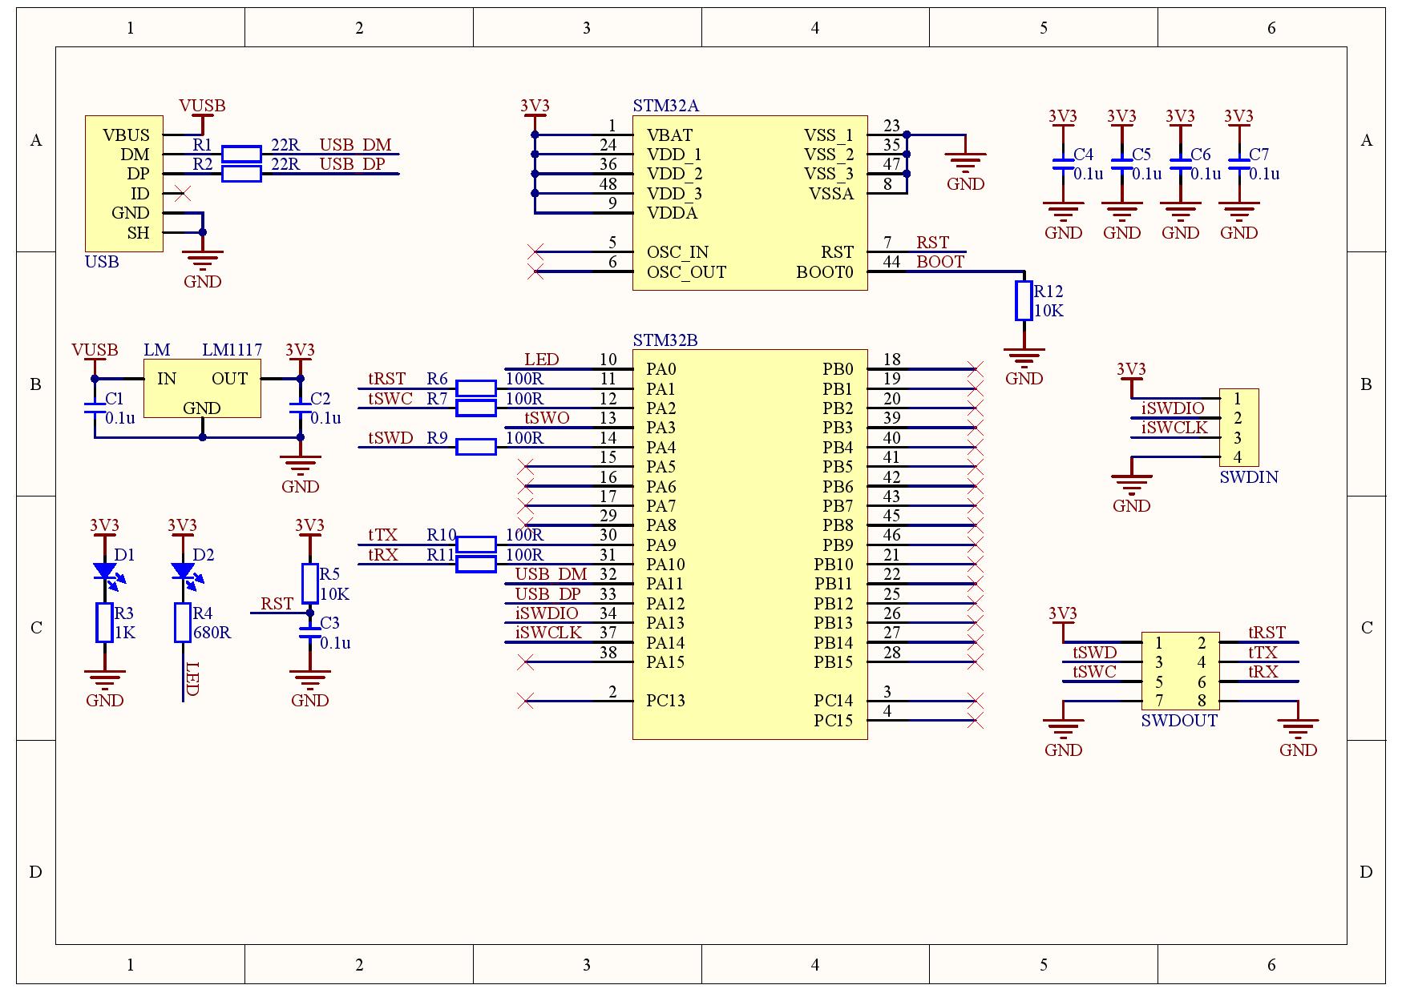
Task: Click the no-connect cross on PC13
Action: click(x=525, y=701)
